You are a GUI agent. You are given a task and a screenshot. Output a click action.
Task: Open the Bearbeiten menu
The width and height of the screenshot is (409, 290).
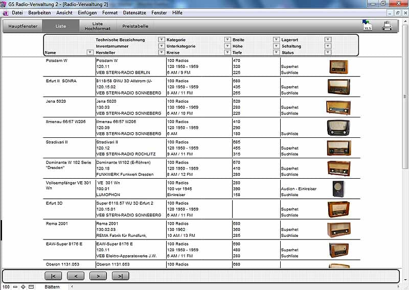(x=39, y=12)
